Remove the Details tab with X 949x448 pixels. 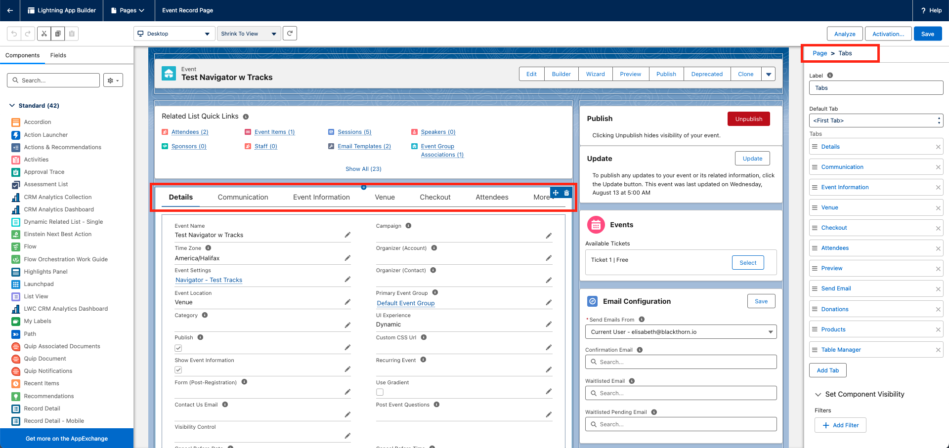click(938, 147)
